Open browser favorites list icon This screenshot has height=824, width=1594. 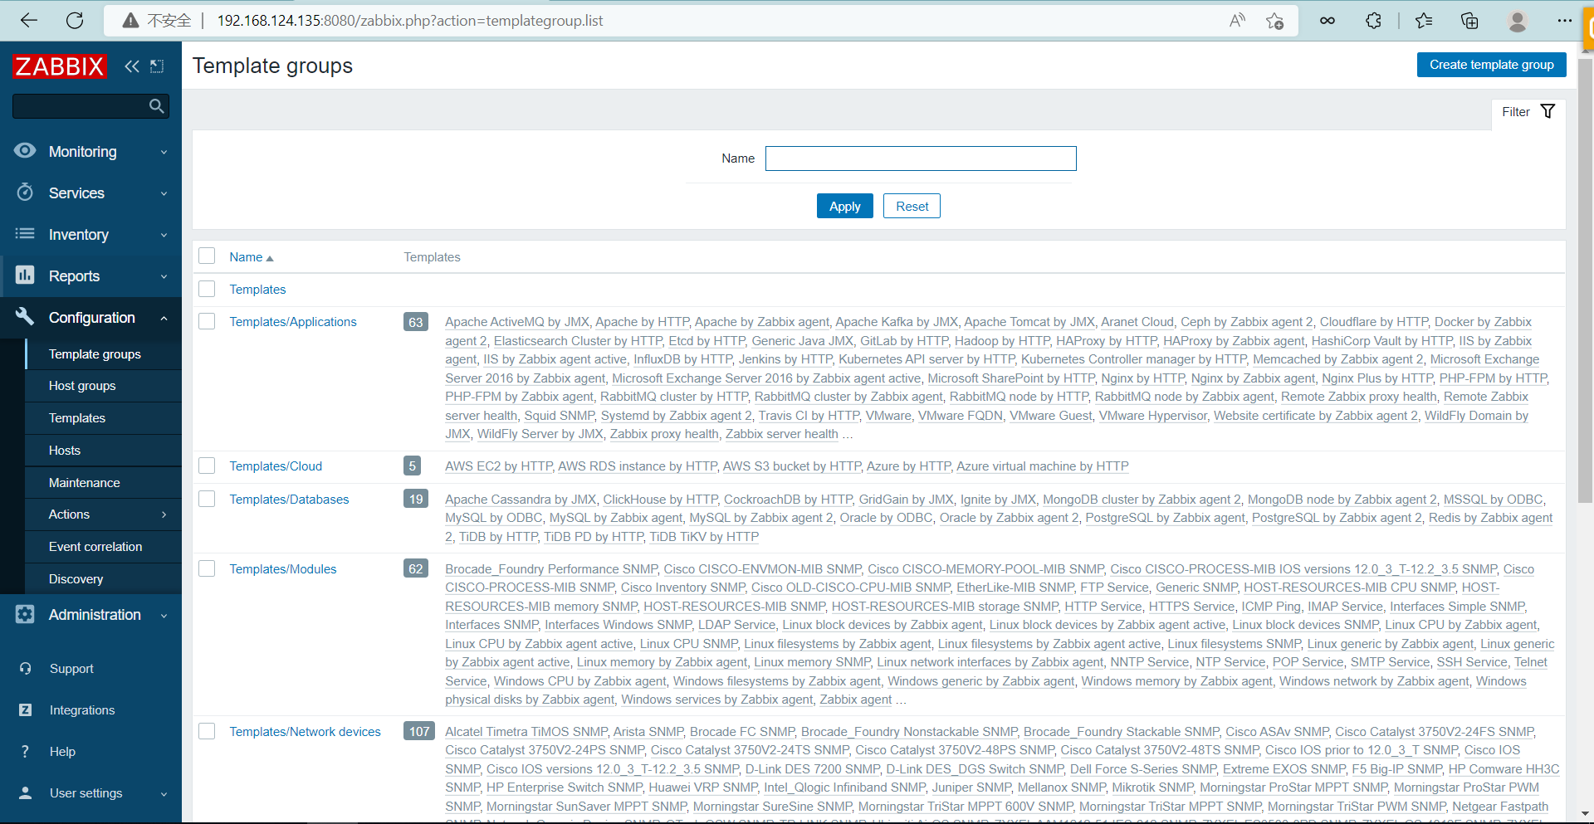click(1424, 21)
